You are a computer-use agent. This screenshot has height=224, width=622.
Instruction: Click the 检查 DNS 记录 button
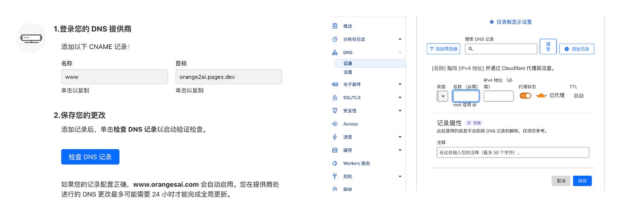click(90, 157)
